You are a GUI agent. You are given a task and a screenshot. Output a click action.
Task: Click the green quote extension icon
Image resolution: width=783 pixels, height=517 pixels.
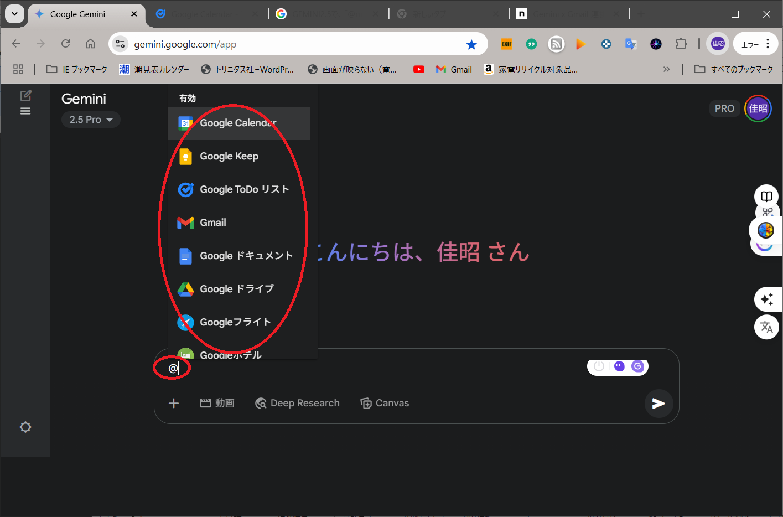(531, 44)
